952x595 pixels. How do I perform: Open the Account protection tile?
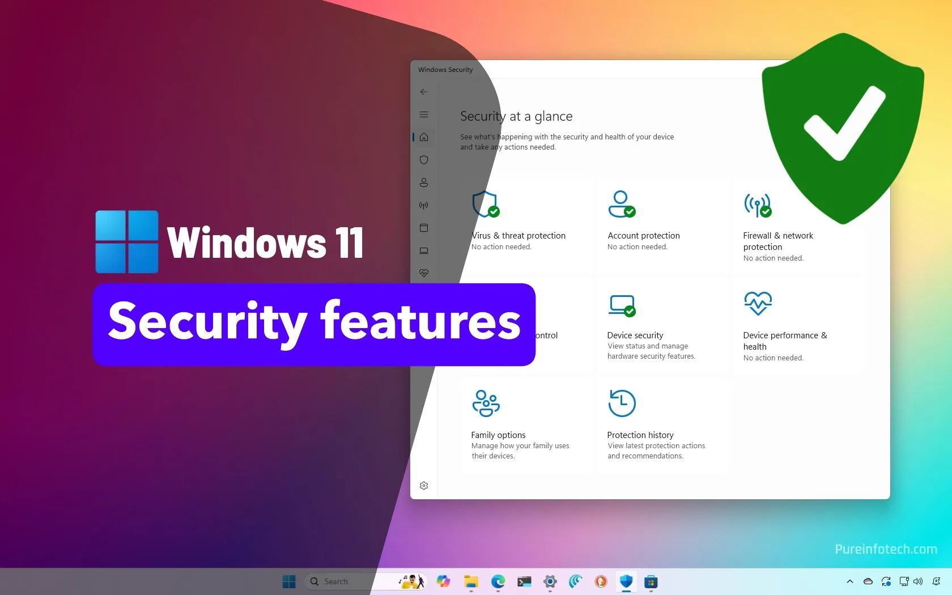(x=643, y=236)
